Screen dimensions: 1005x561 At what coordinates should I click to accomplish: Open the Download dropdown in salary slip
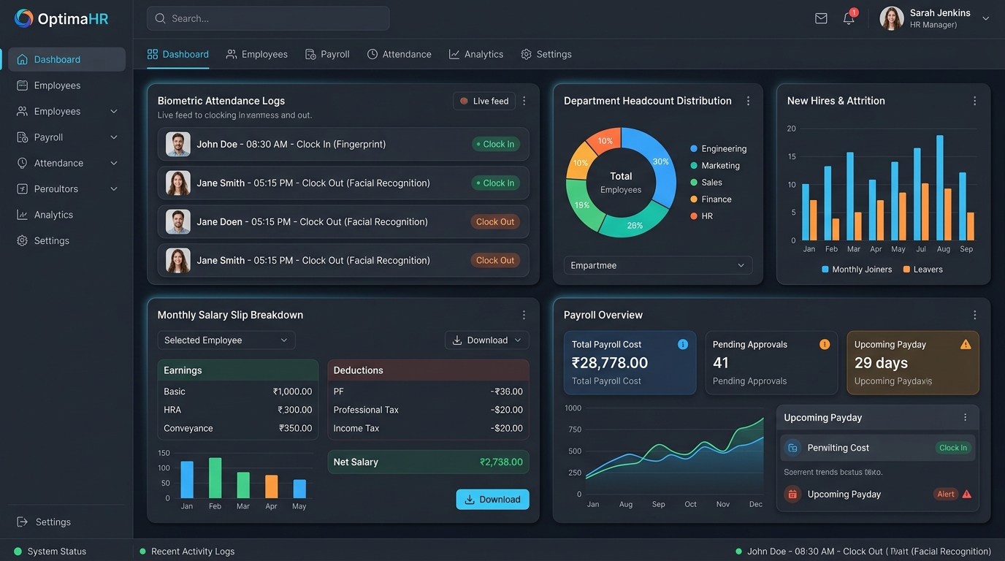coord(486,340)
